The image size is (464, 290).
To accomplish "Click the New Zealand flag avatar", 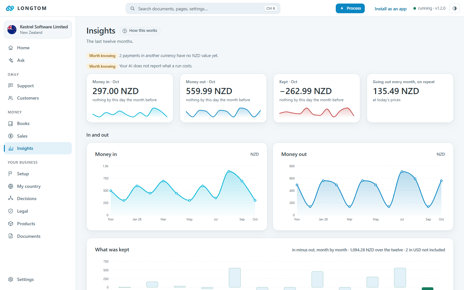I will [x=12, y=30].
